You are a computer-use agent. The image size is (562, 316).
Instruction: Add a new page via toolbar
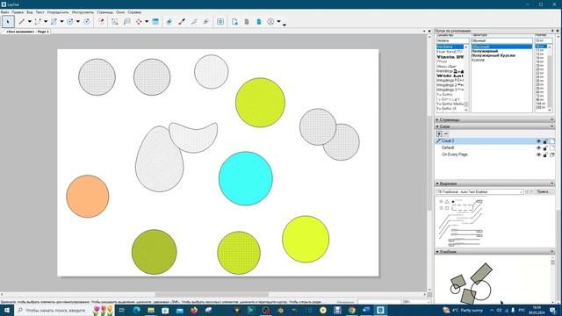(x=234, y=21)
